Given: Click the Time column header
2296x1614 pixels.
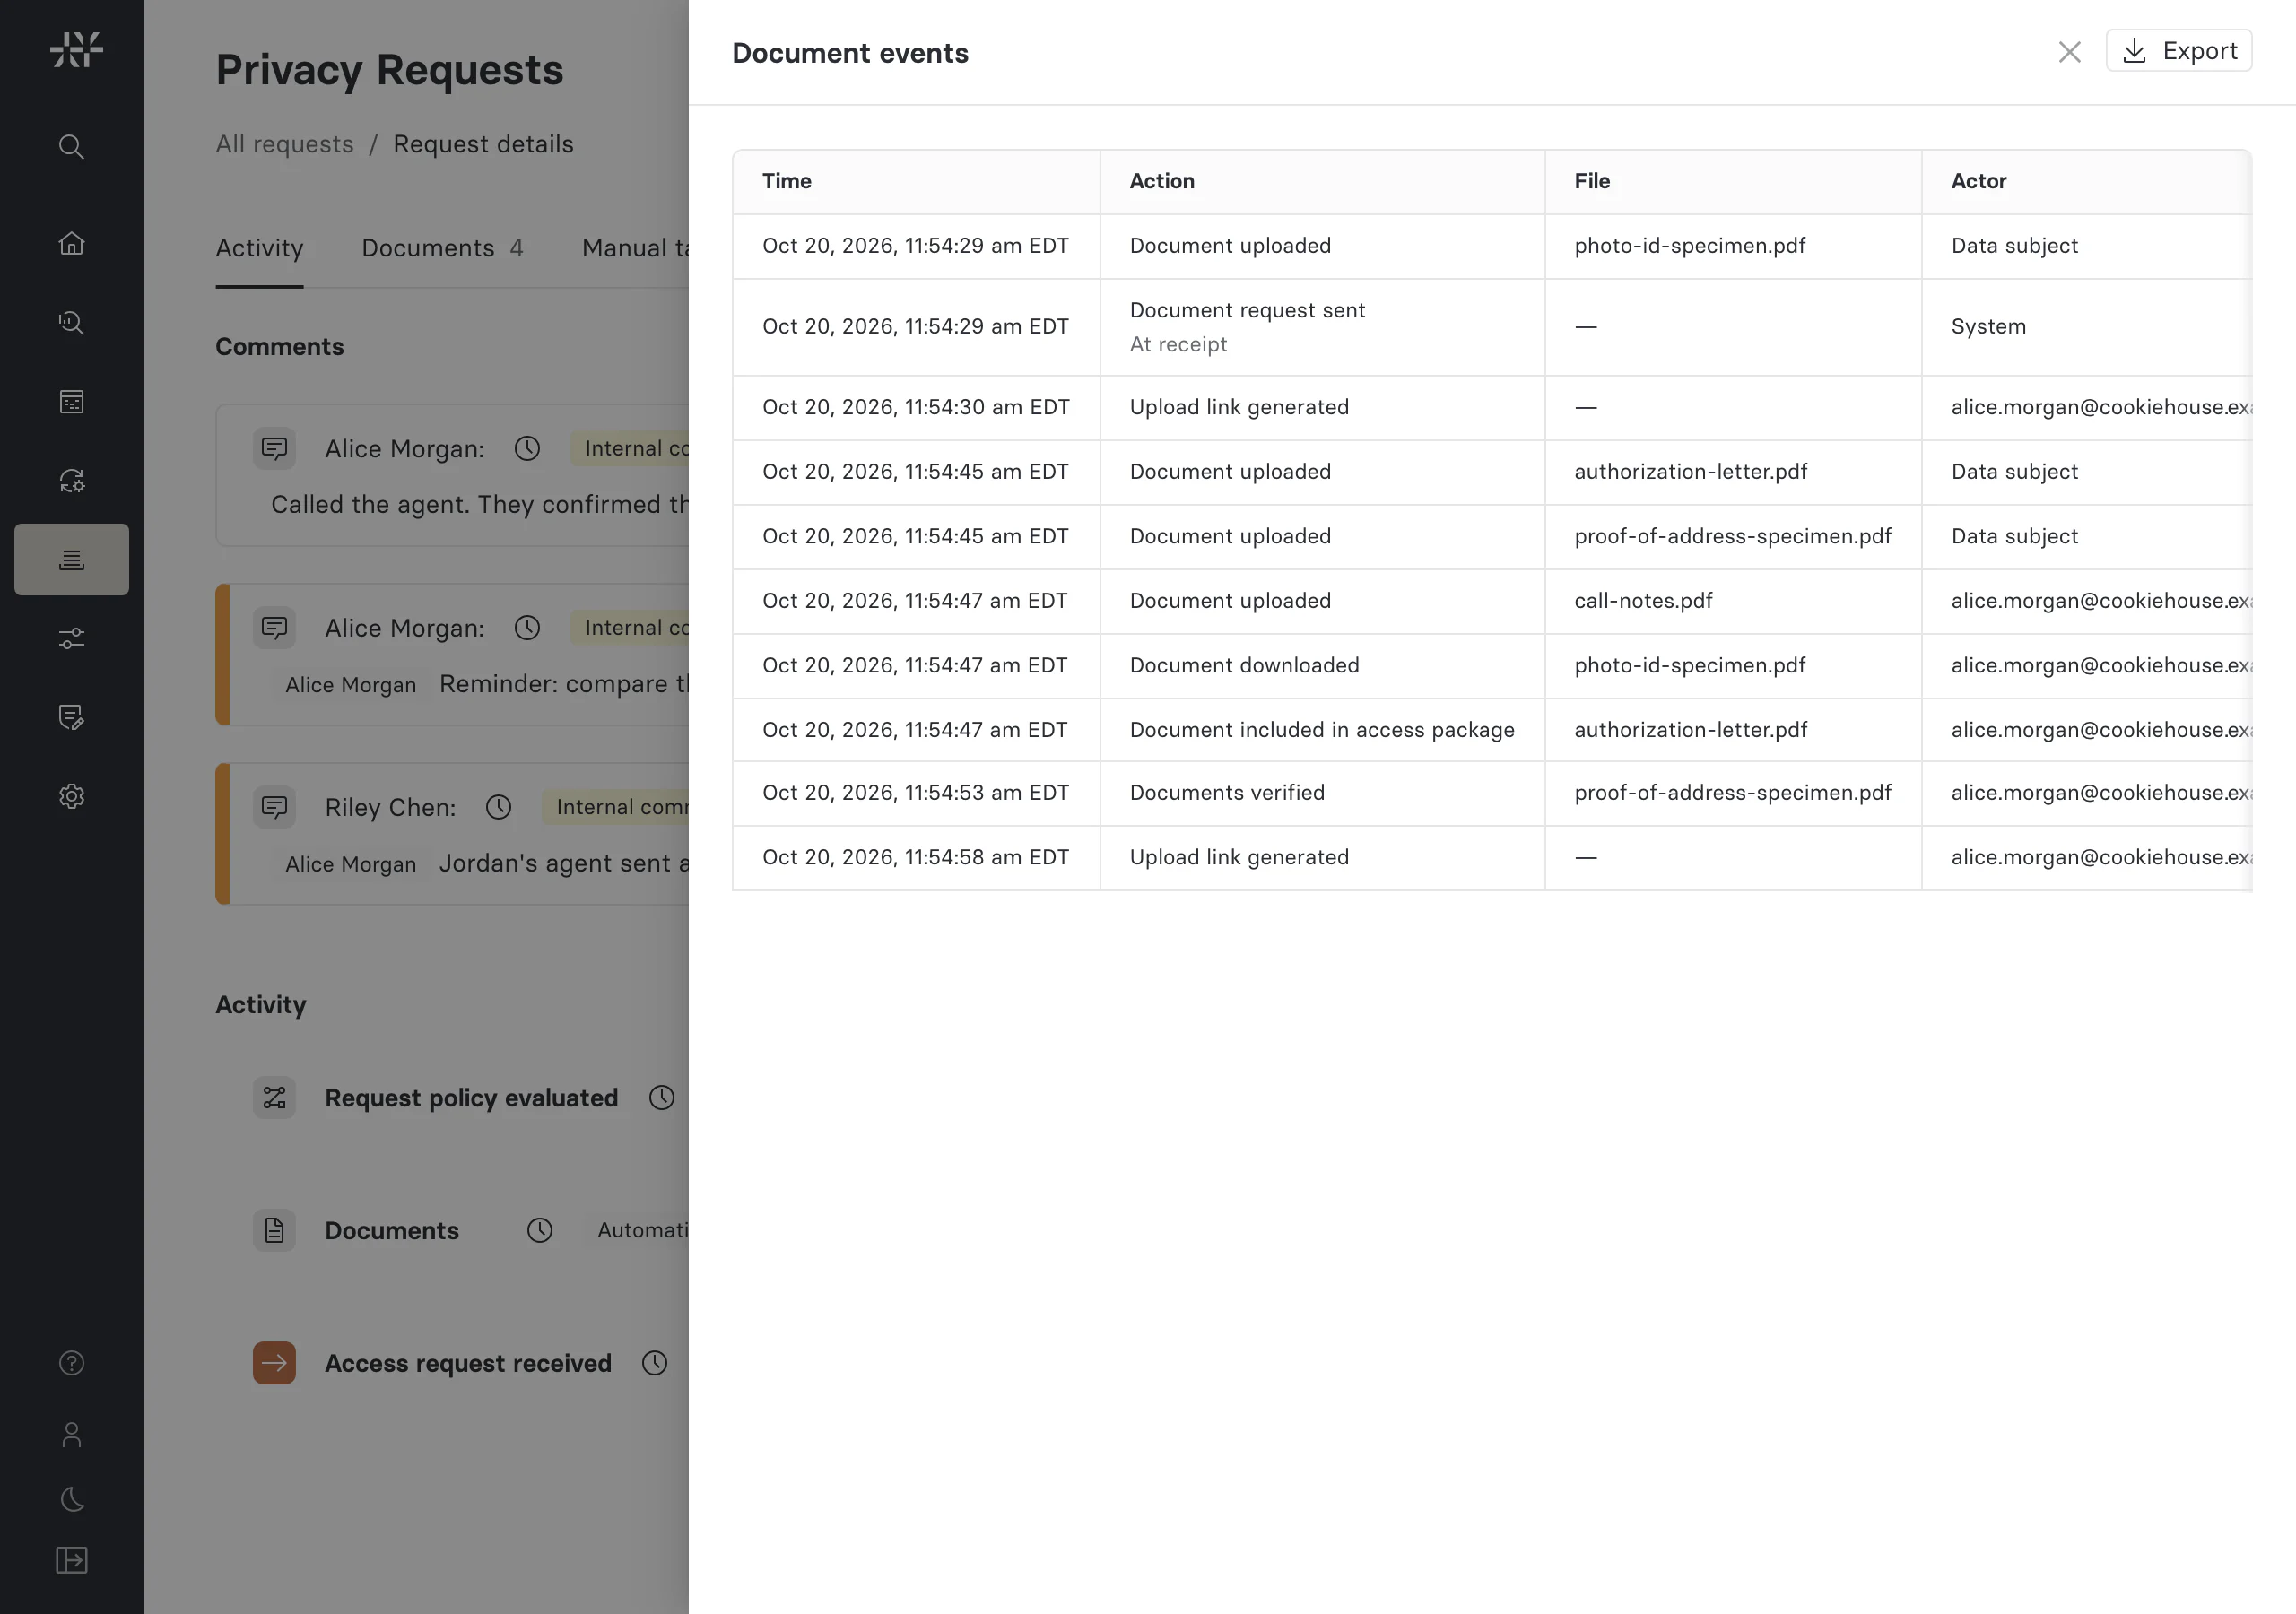Looking at the screenshot, I should (916, 182).
